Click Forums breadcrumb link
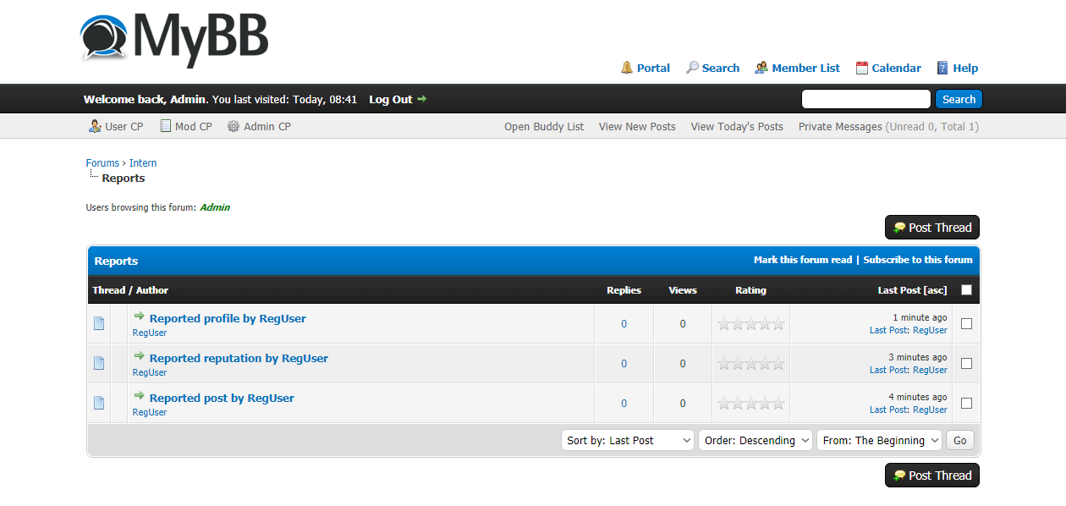 pyautogui.click(x=102, y=162)
